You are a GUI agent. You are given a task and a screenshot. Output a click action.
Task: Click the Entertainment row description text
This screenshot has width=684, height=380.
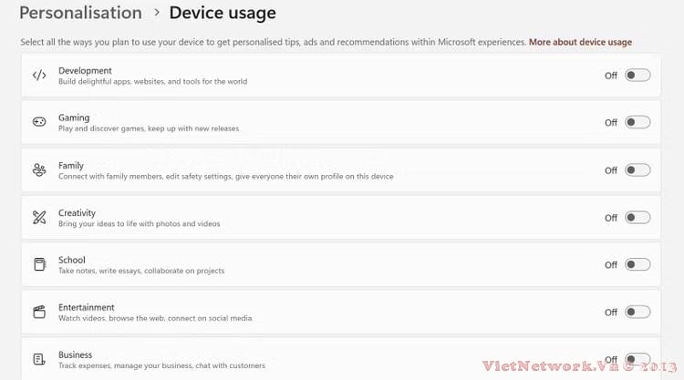coord(155,318)
